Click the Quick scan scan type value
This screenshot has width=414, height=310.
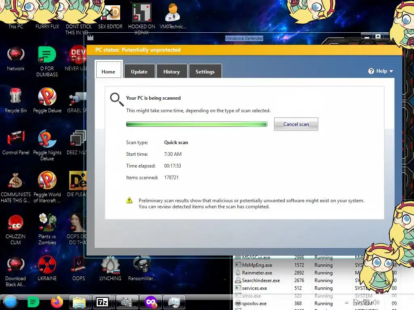(176, 142)
